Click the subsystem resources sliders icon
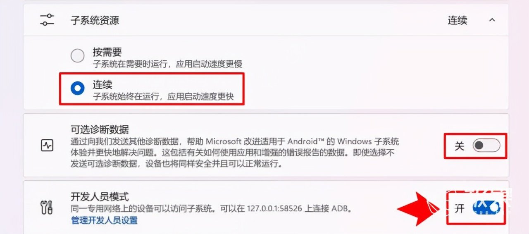529x234 pixels. click(x=47, y=20)
